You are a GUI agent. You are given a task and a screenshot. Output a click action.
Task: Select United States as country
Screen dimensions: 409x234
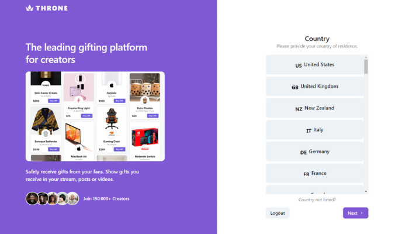click(x=314, y=64)
